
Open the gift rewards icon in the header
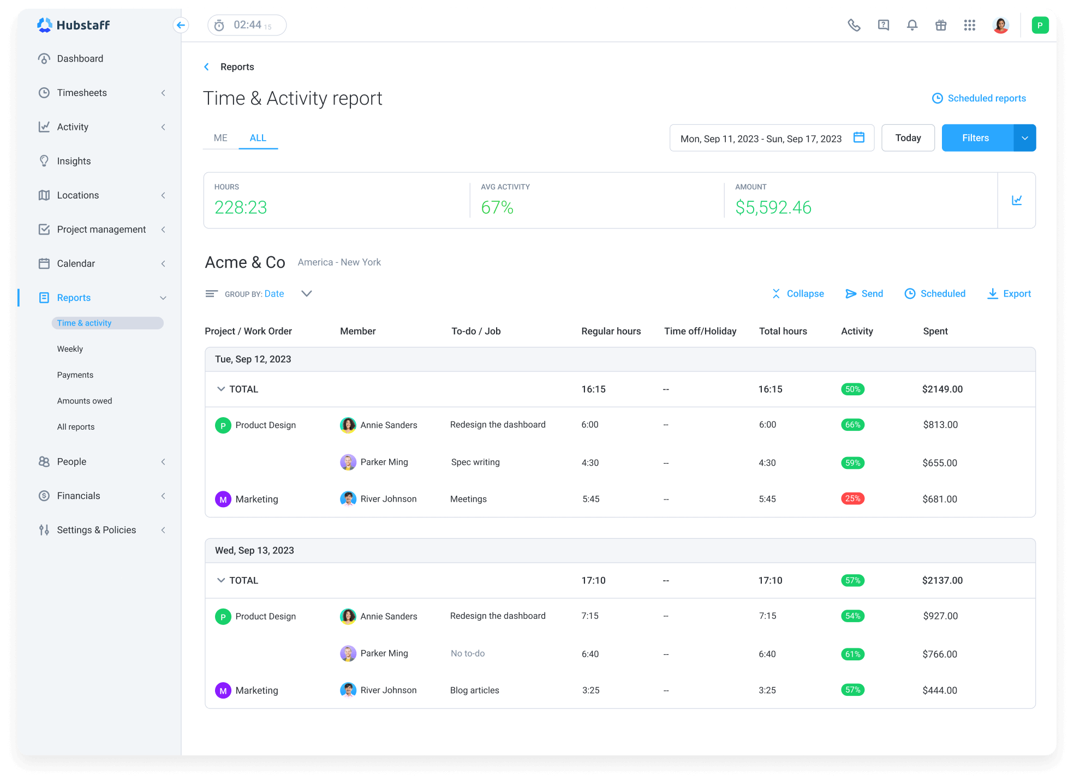(x=941, y=25)
